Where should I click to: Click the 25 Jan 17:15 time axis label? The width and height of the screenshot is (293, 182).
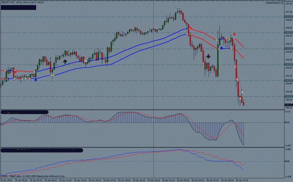(x=109, y=180)
